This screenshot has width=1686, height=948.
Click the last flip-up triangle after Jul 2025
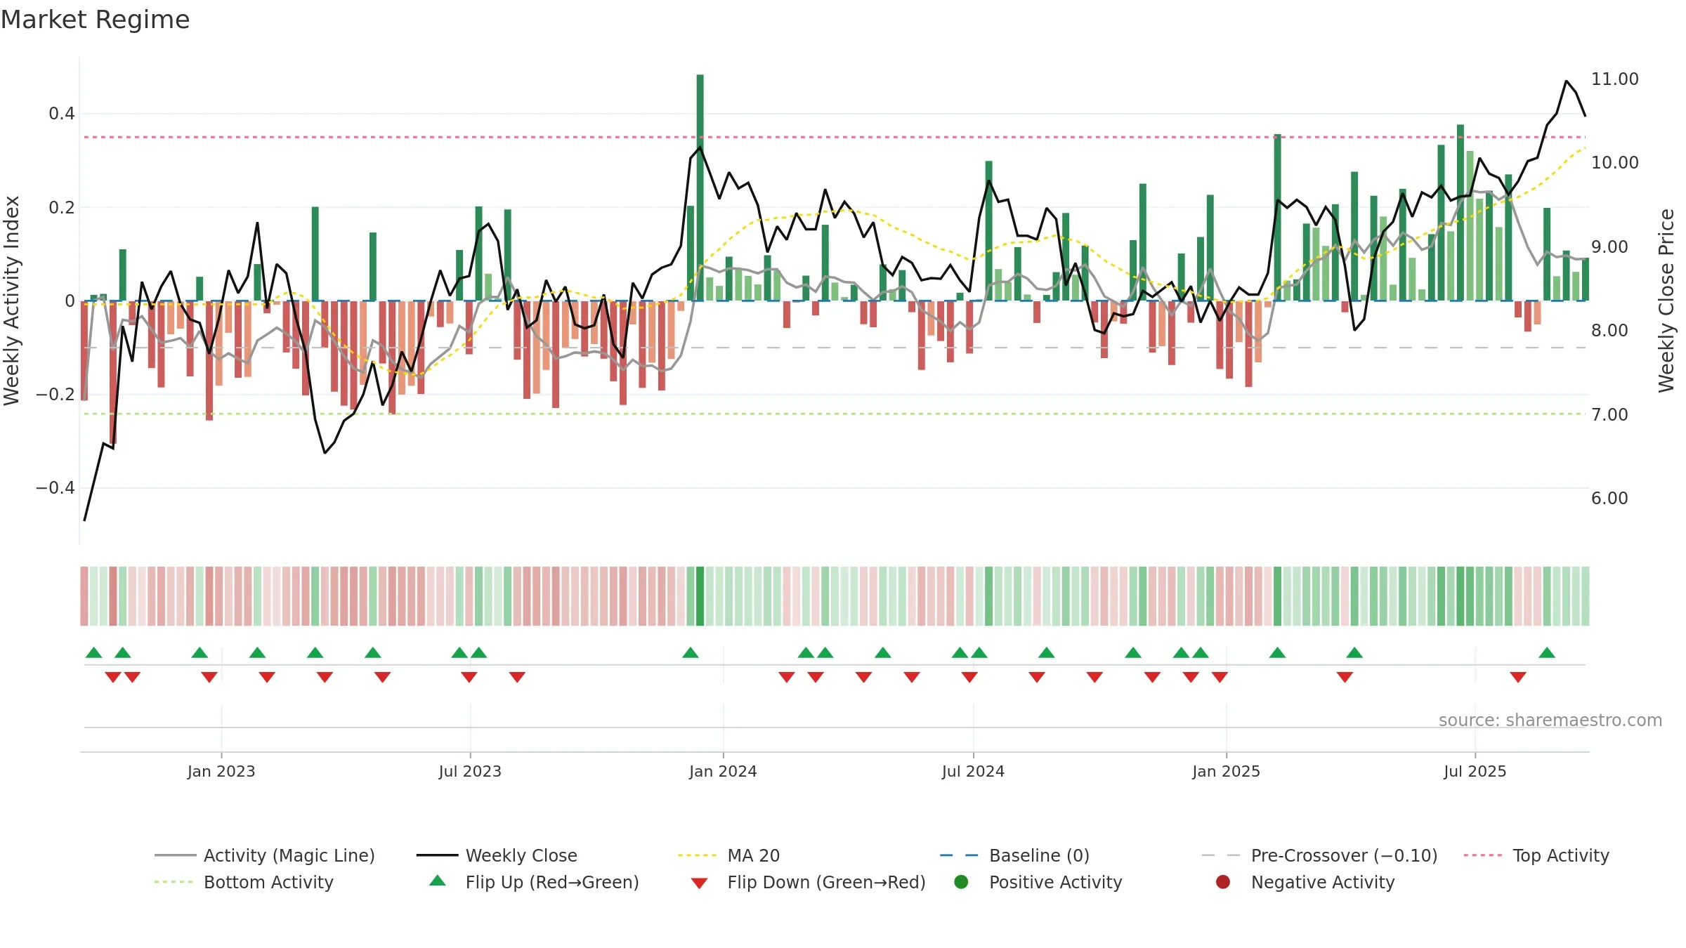[x=1547, y=652]
